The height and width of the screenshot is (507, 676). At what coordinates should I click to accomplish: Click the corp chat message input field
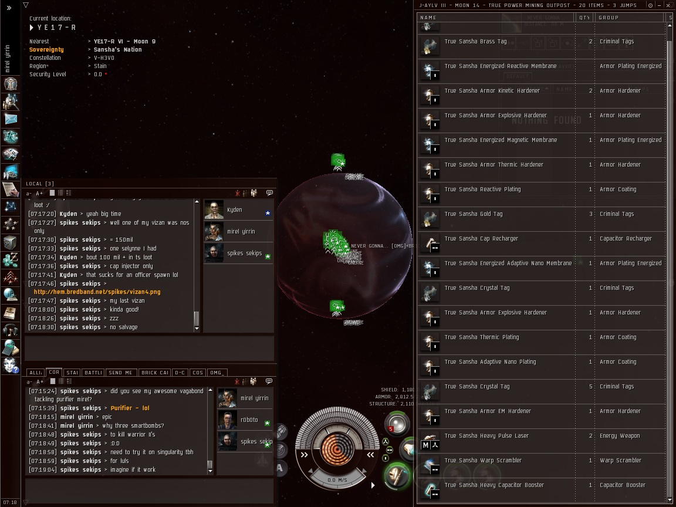click(149, 490)
